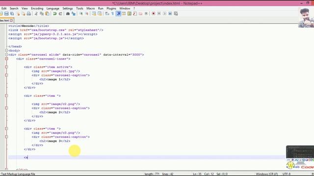Open the Language menu
This screenshot has width=314, height=176.
pyautogui.click(x=53, y=8)
